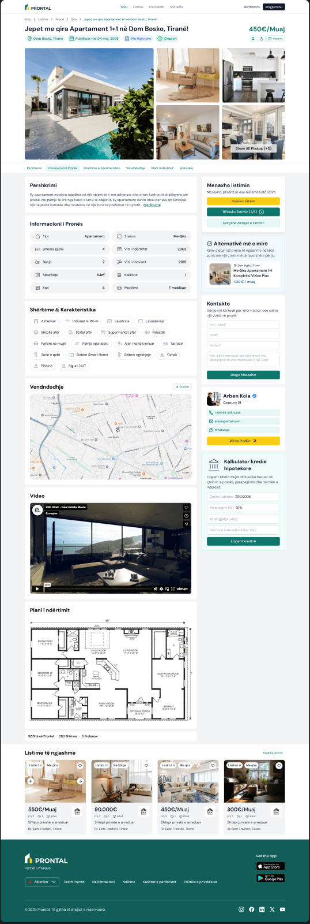Switch to Pershkrimi tab
310x924 pixels.
[x=34, y=168]
